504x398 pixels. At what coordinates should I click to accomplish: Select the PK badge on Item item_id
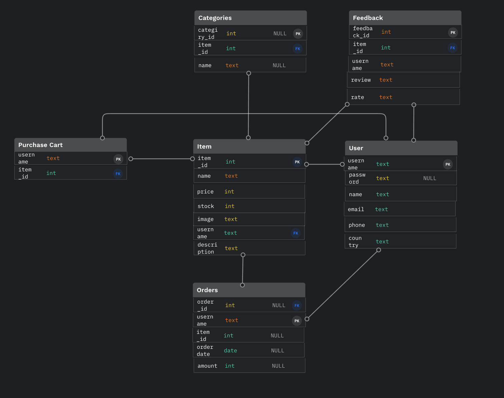[x=297, y=162]
